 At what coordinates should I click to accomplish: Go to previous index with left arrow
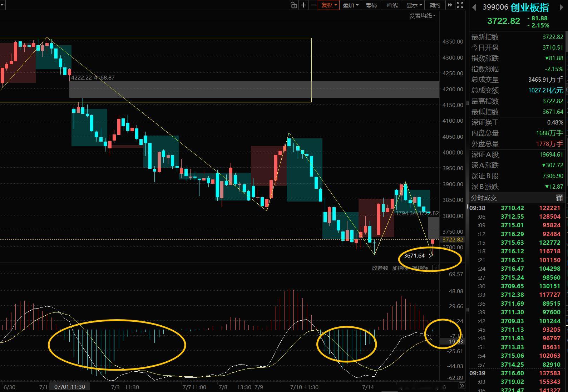tap(474, 7)
